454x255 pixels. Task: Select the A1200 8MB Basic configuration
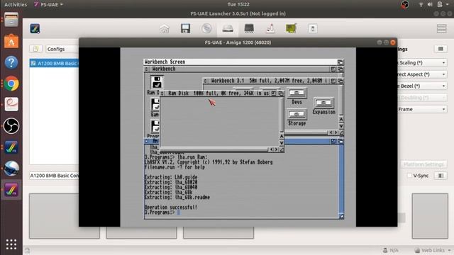[54, 63]
